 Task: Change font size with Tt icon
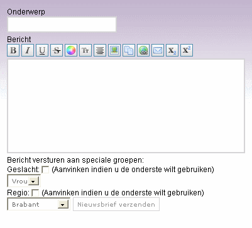85,50
